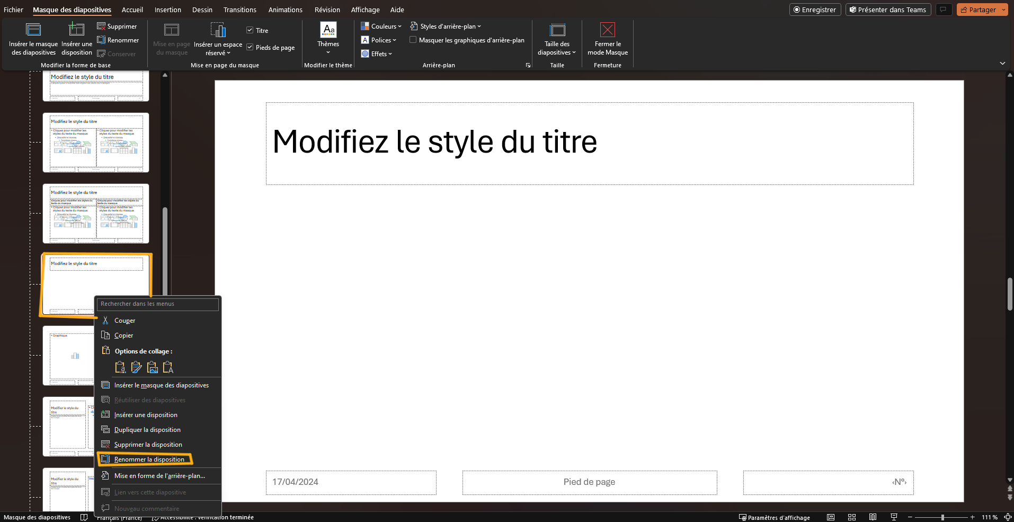Switch to the Dessin tab
1014x522 pixels.
pos(202,10)
